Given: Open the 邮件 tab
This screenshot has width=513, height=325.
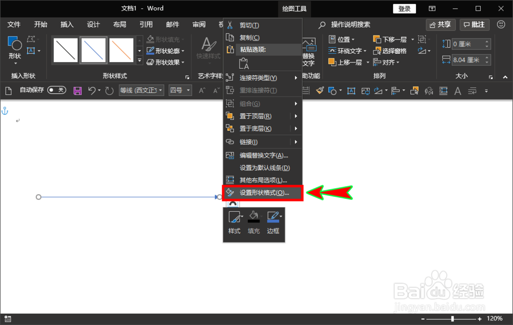Looking at the screenshot, I should coord(172,25).
